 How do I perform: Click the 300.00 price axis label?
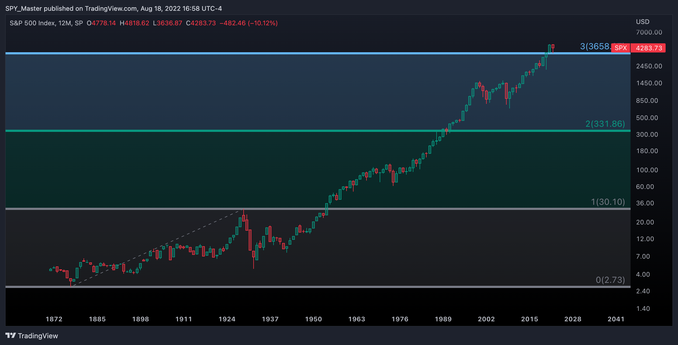tap(647, 135)
